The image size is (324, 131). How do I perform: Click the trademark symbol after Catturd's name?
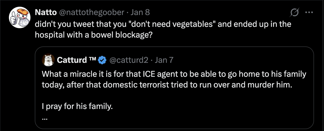(x=93, y=59)
